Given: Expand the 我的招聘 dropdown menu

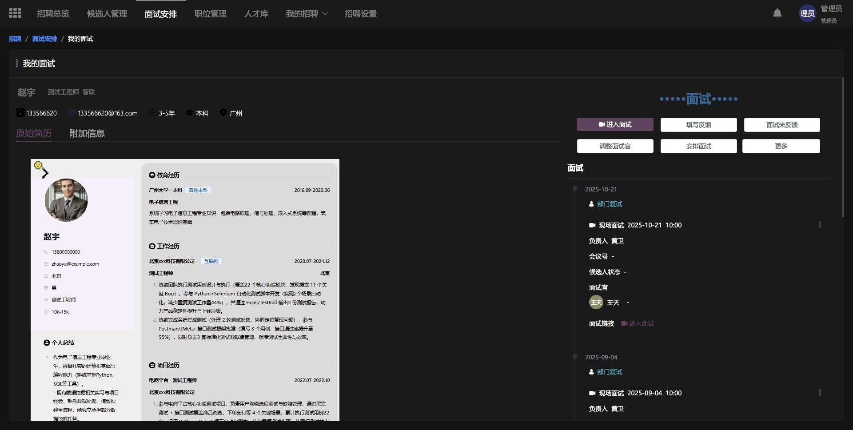Looking at the screenshot, I should tap(307, 14).
